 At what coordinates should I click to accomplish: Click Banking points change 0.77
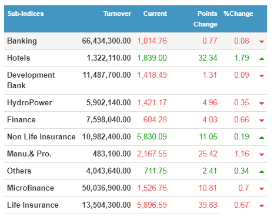pyautogui.click(x=210, y=41)
